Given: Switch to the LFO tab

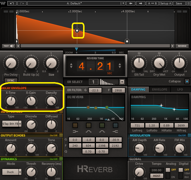Looking at the screenshot, I should (180, 89).
